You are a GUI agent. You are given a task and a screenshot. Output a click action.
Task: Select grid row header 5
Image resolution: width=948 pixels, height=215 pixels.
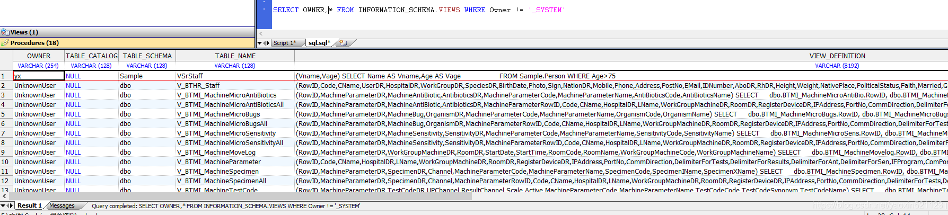coord(6,114)
